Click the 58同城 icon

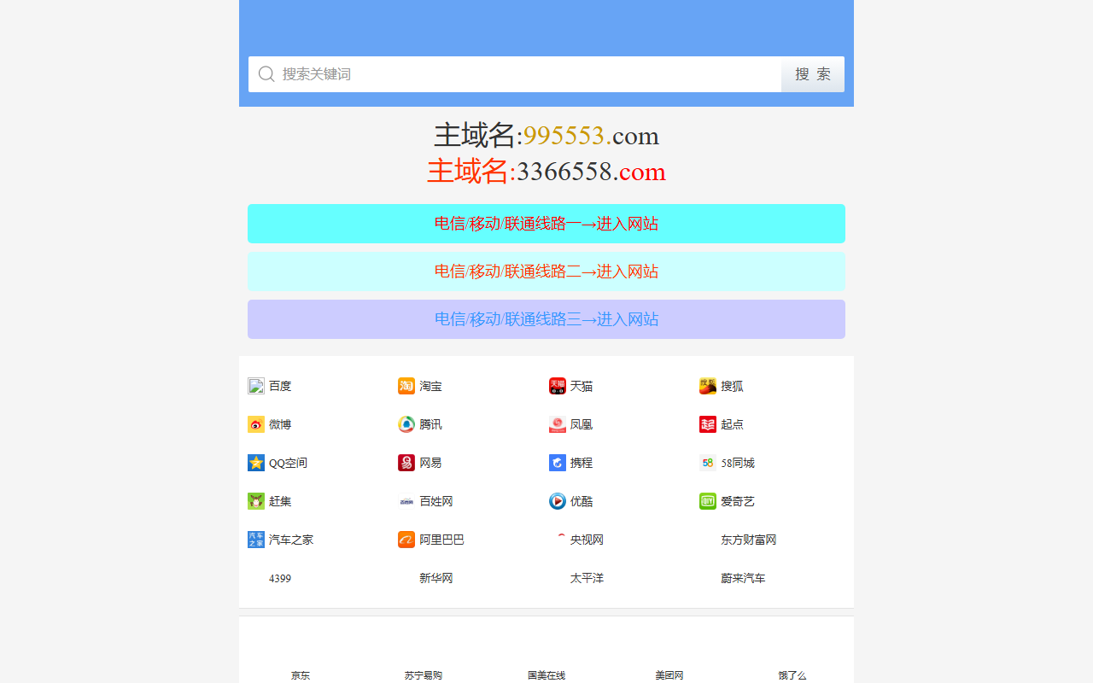(x=708, y=463)
